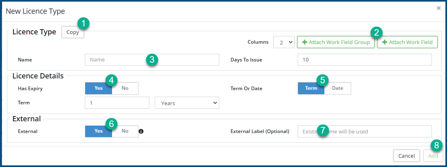Set External to No

pos(125,131)
